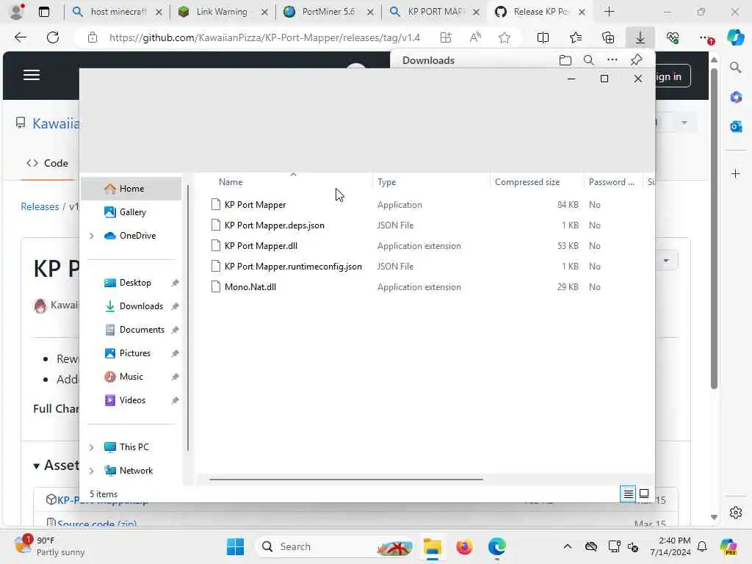Show hidden system tray icons
The height and width of the screenshot is (564, 752).
pyautogui.click(x=568, y=546)
